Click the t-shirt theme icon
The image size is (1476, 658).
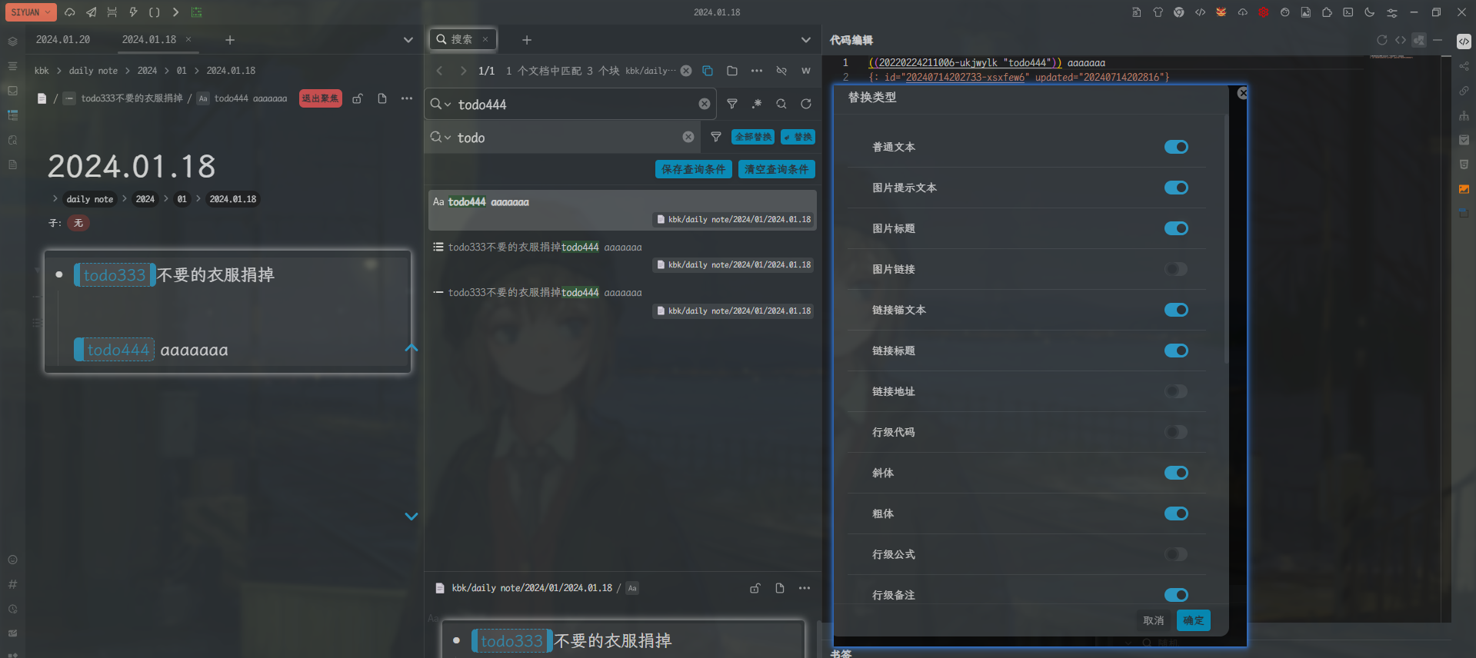(1158, 12)
